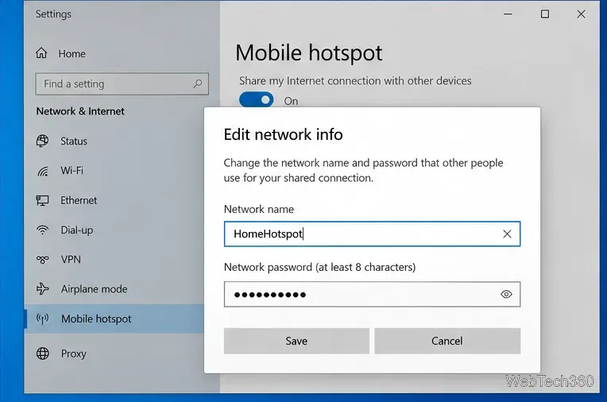Click the Ethernet monitor icon
The width and height of the screenshot is (607, 402).
(x=42, y=200)
